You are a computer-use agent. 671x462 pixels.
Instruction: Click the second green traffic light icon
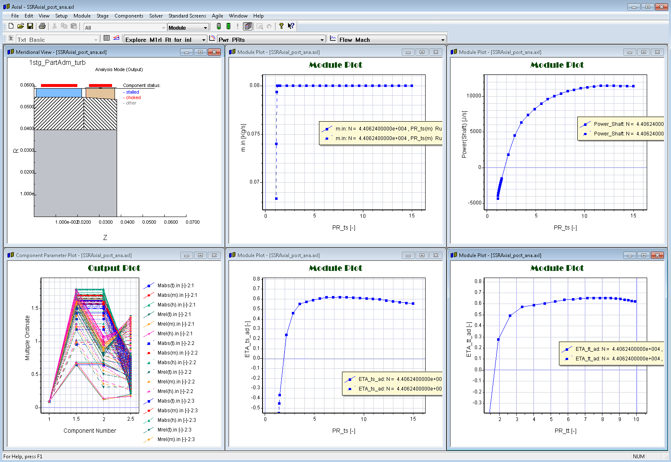pyautogui.click(x=229, y=26)
